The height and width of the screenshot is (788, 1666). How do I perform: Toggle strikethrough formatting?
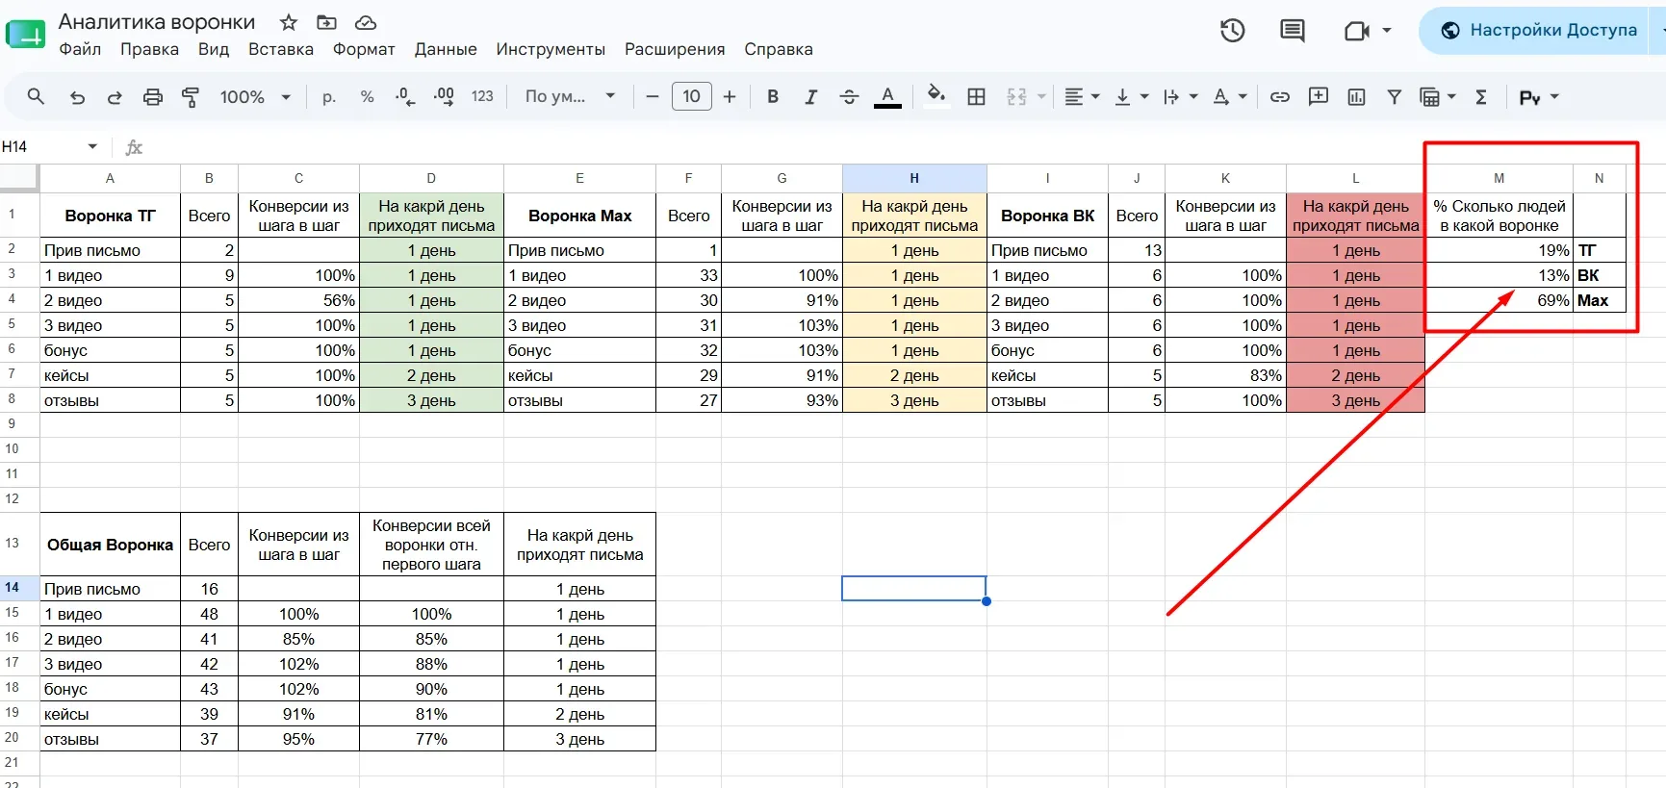click(x=849, y=96)
